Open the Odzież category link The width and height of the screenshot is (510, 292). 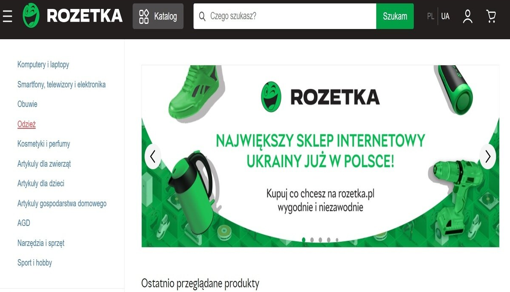tap(27, 124)
